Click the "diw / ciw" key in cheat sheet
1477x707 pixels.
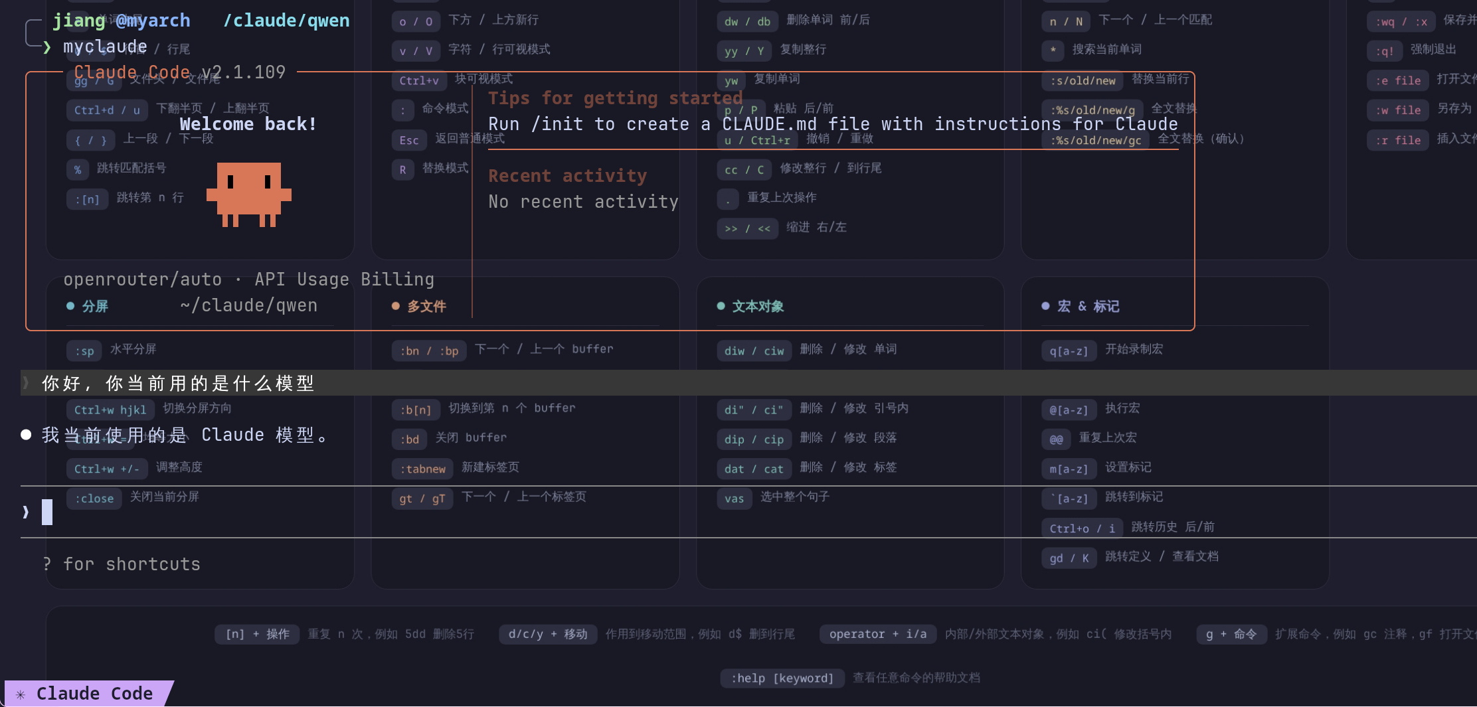click(x=754, y=351)
